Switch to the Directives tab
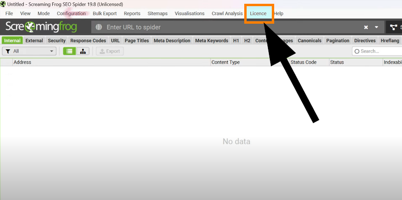 click(365, 41)
